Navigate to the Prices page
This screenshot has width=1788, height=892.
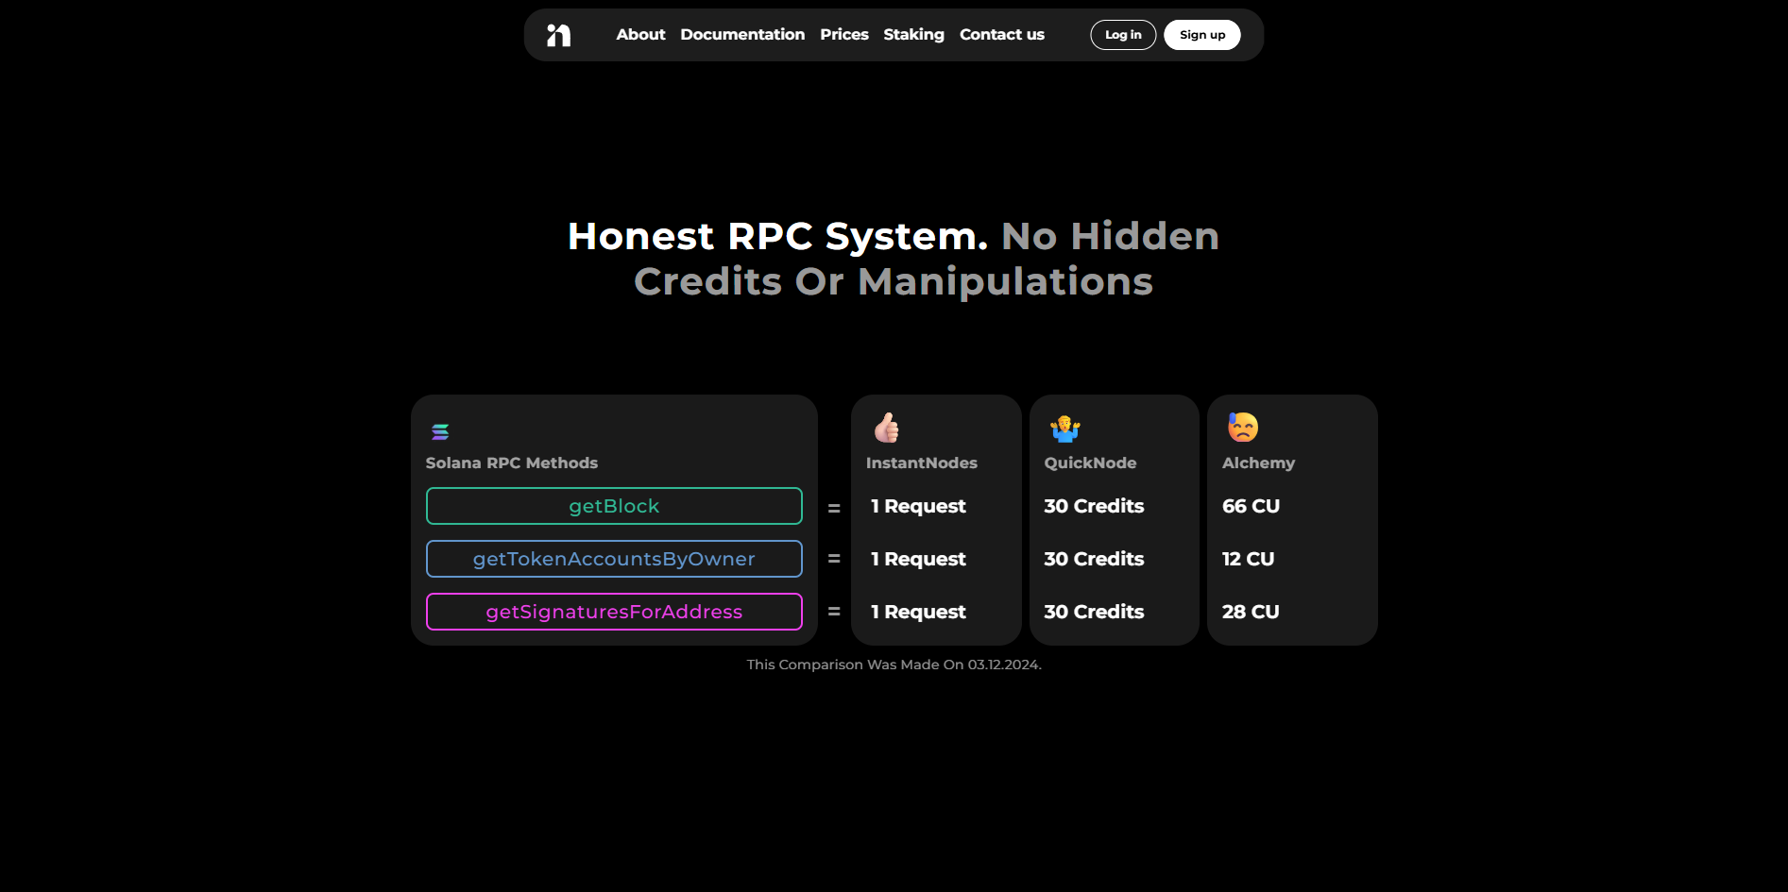pyautogui.click(x=843, y=34)
